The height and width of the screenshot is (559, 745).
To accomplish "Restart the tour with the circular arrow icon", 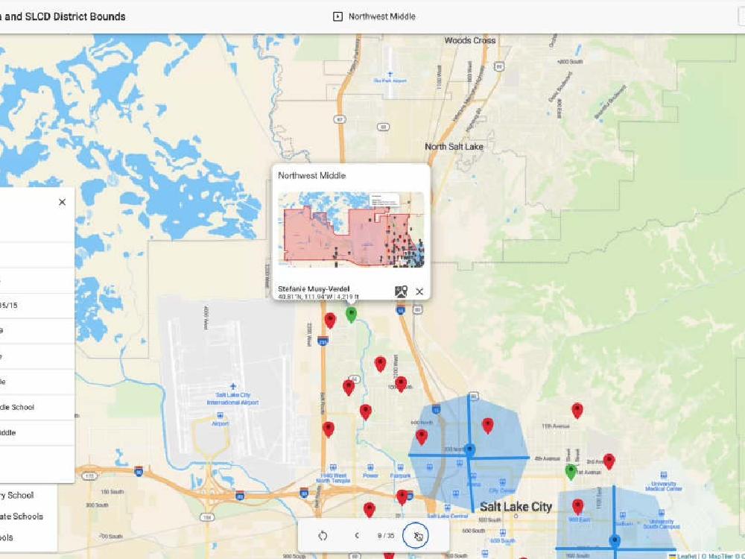I will (x=323, y=536).
